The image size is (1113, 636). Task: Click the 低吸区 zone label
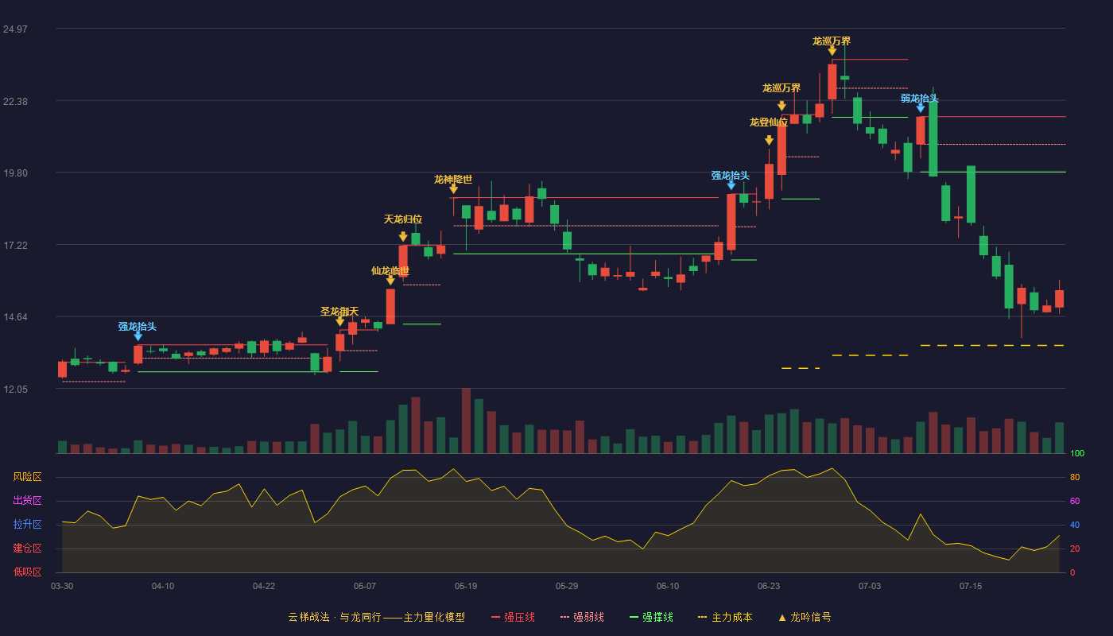point(27,572)
